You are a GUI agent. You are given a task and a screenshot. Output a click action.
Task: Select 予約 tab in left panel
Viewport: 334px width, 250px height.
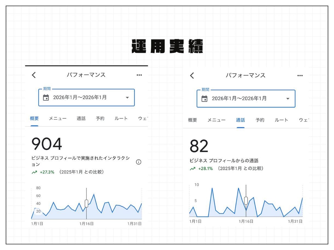coord(100,119)
